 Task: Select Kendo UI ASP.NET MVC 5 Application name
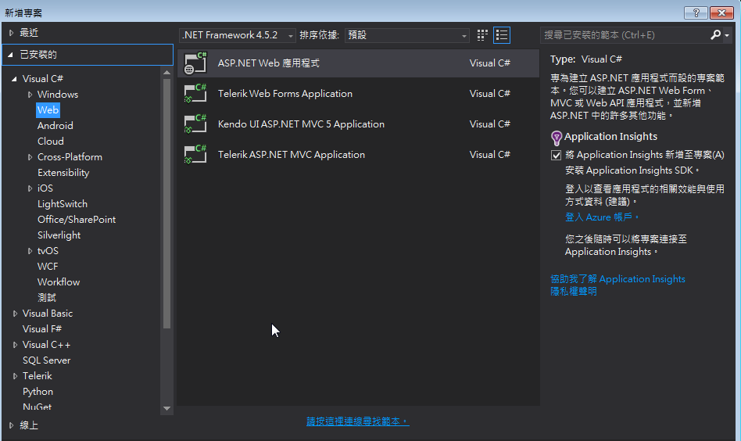301,124
